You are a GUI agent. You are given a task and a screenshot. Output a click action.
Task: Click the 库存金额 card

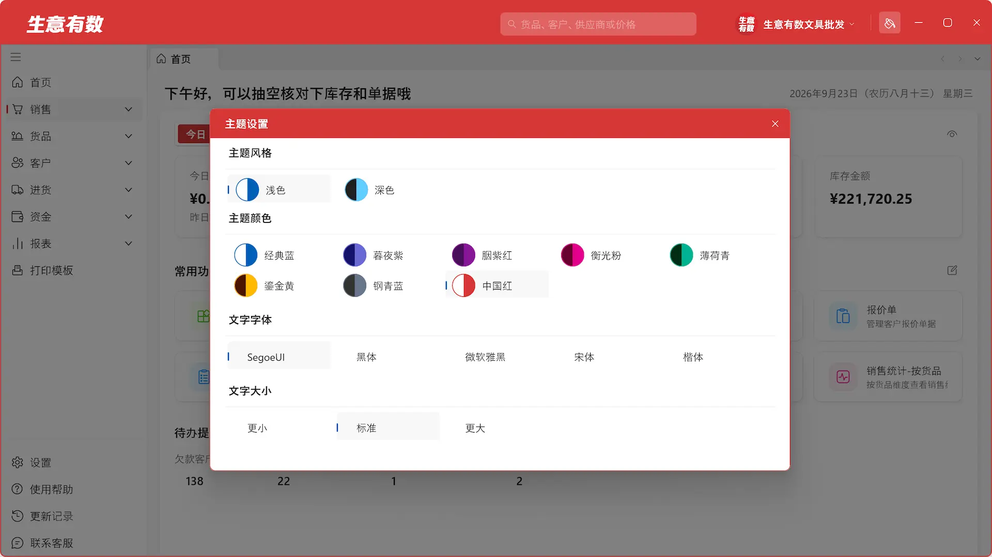click(889, 197)
